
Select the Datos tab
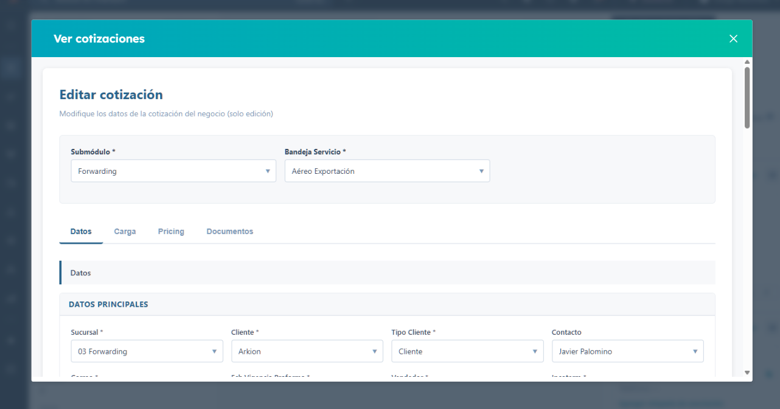coord(81,231)
